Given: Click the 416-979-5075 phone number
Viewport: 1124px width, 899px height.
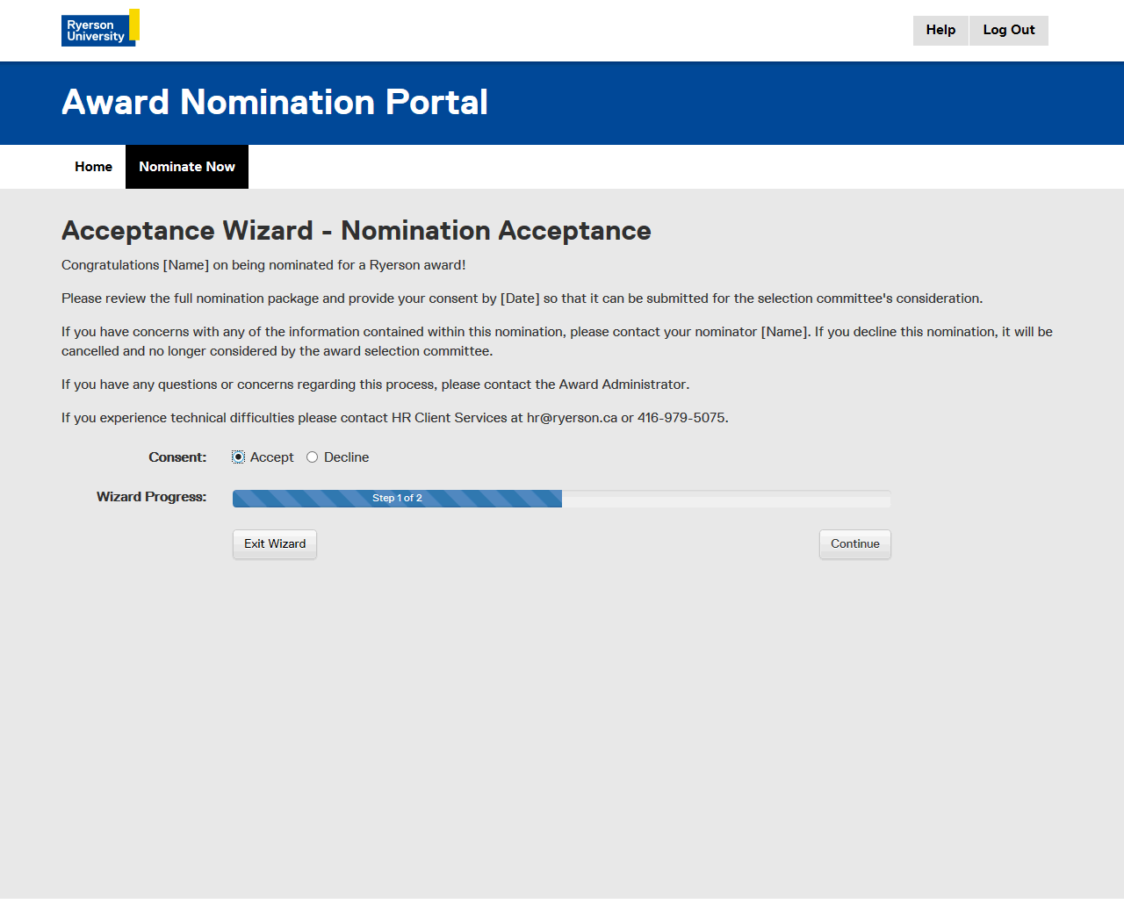Looking at the screenshot, I should click(681, 418).
